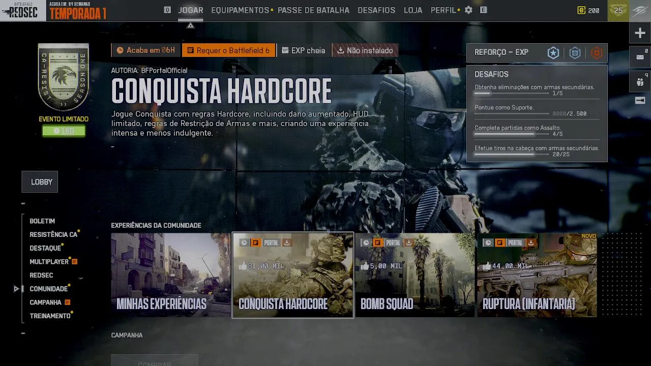Select Resistência CA in the side menu
The width and height of the screenshot is (651, 366).
coord(53,234)
